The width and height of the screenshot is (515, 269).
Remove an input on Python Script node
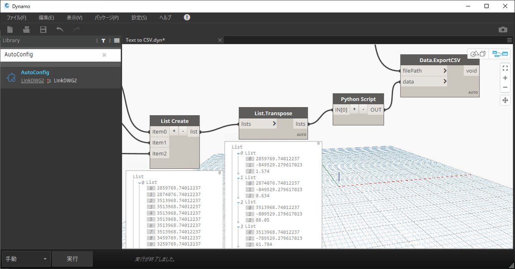coord(363,109)
